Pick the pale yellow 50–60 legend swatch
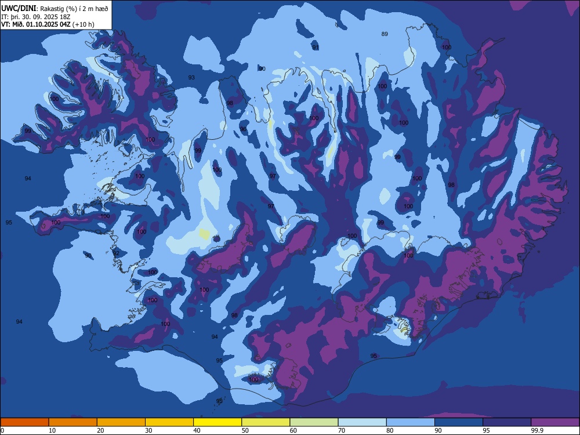Screen dimensions: 580x435 266,422
